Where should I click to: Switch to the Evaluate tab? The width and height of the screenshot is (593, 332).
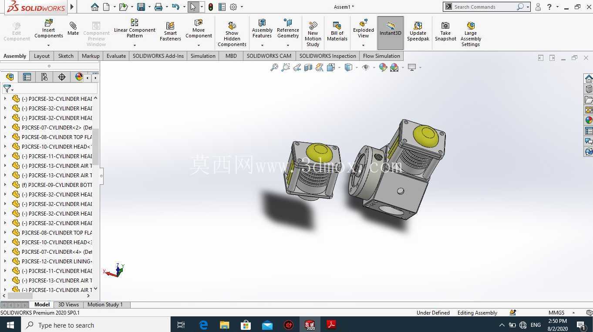tap(116, 56)
